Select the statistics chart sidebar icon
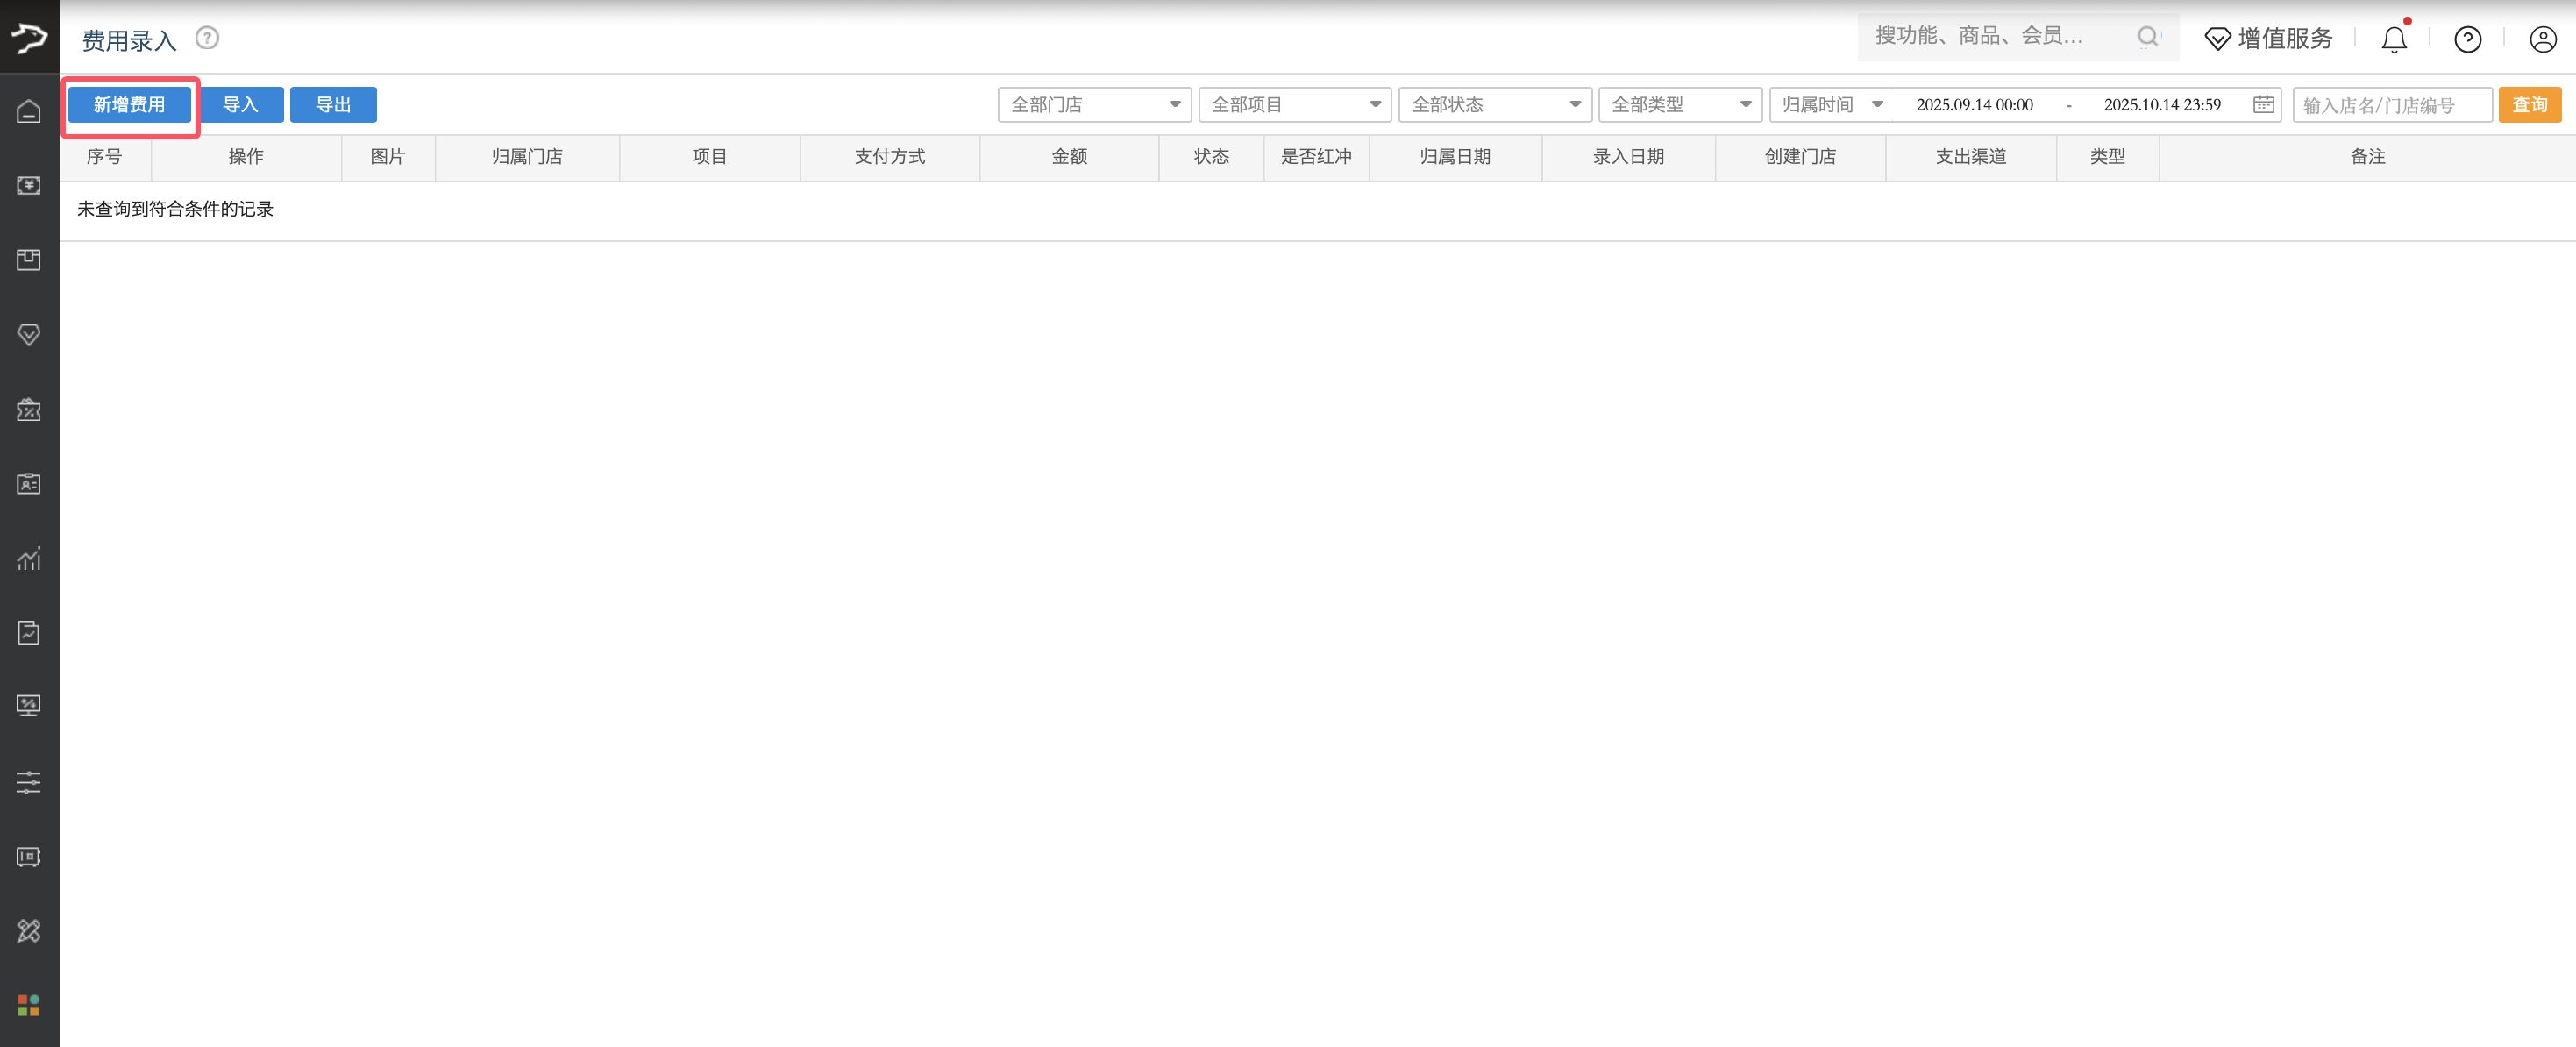The width and height of the screenshot is (2576, 1047). 29,559
